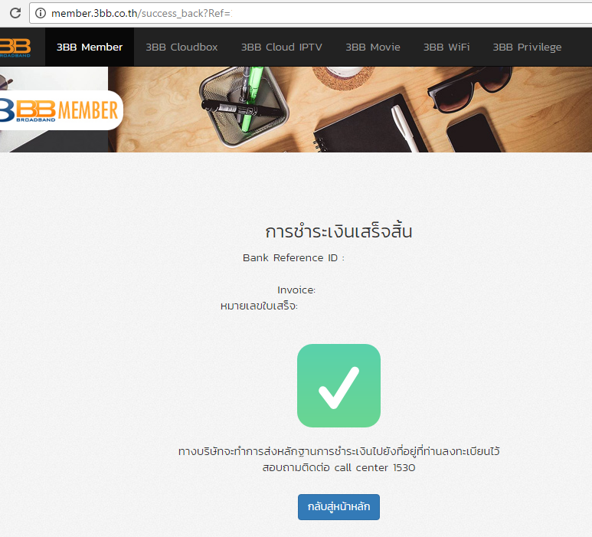The image size is (592, 537).
Task: Click the blue กลับสู่หน้าหลัก button
Action: click(x=339, y=507)
